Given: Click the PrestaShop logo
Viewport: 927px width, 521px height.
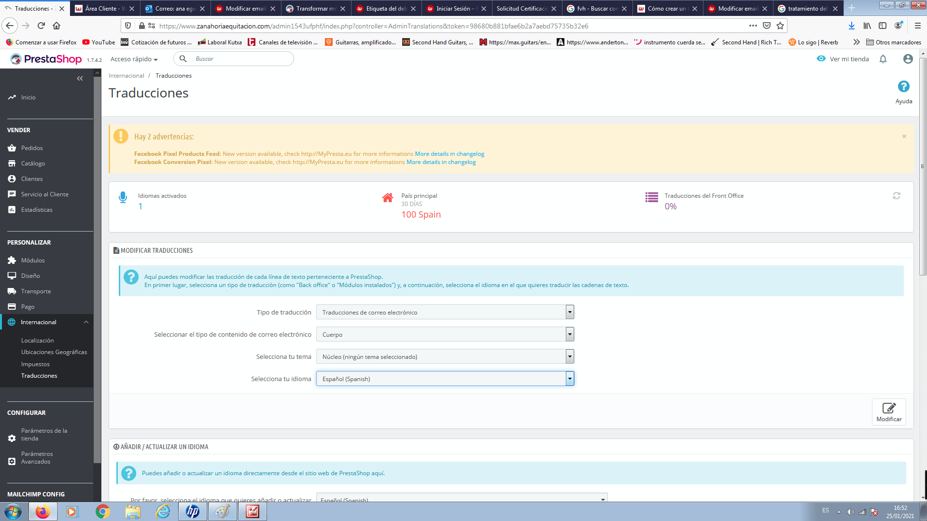Looking at the screenshot, I should tap(46, 59).
